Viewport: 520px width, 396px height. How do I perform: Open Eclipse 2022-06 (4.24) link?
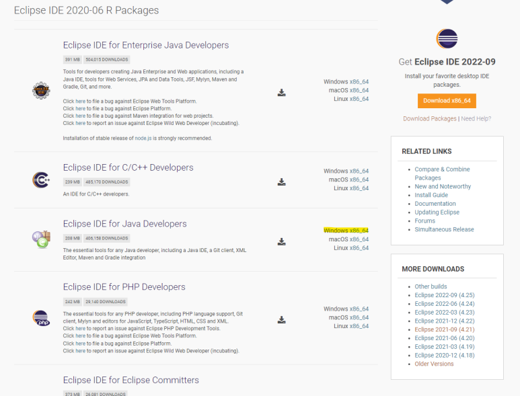[445, 303]
